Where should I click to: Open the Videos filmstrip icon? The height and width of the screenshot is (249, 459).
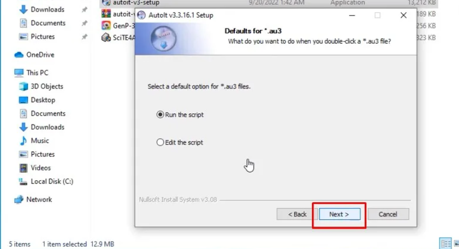click(x=23, y=168)
